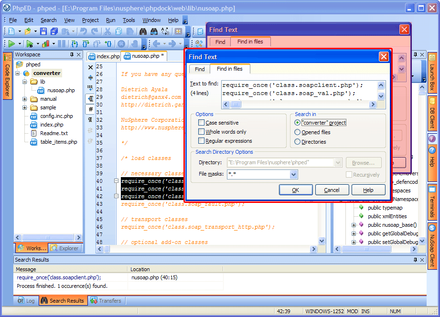
Task: Click the Cancel button in Find Text
Action: coord(332,190)
